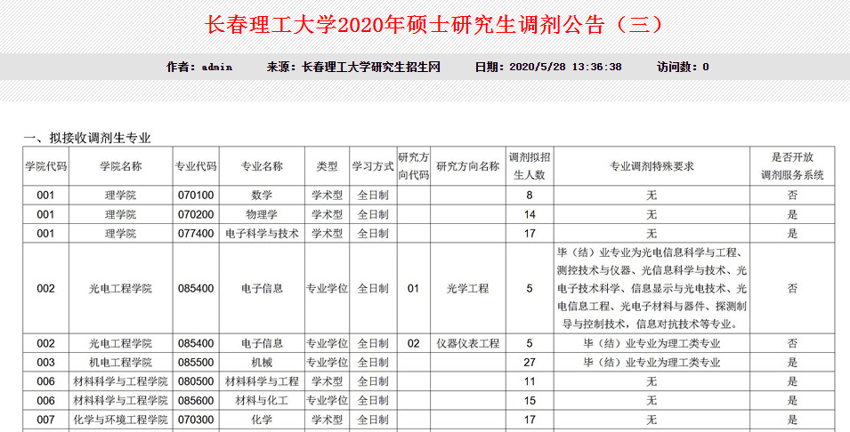Click the 专业名称 column header
This screenshot has width=850, height=432.
coord(262,166)
